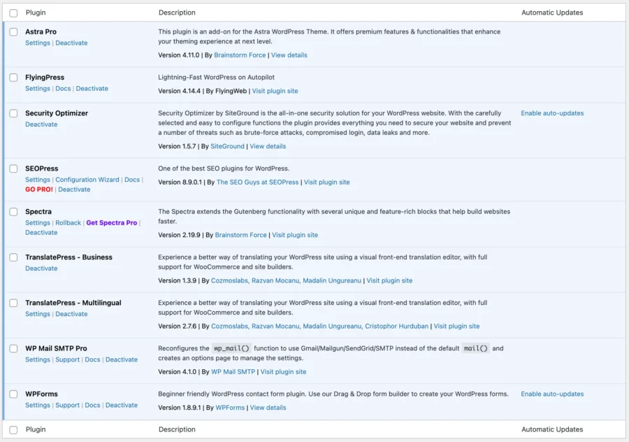Deactivate Security Optimizer plugin
Image resolution: width=629 pixels, height=442 pixels.
click(x=41, y=124)
